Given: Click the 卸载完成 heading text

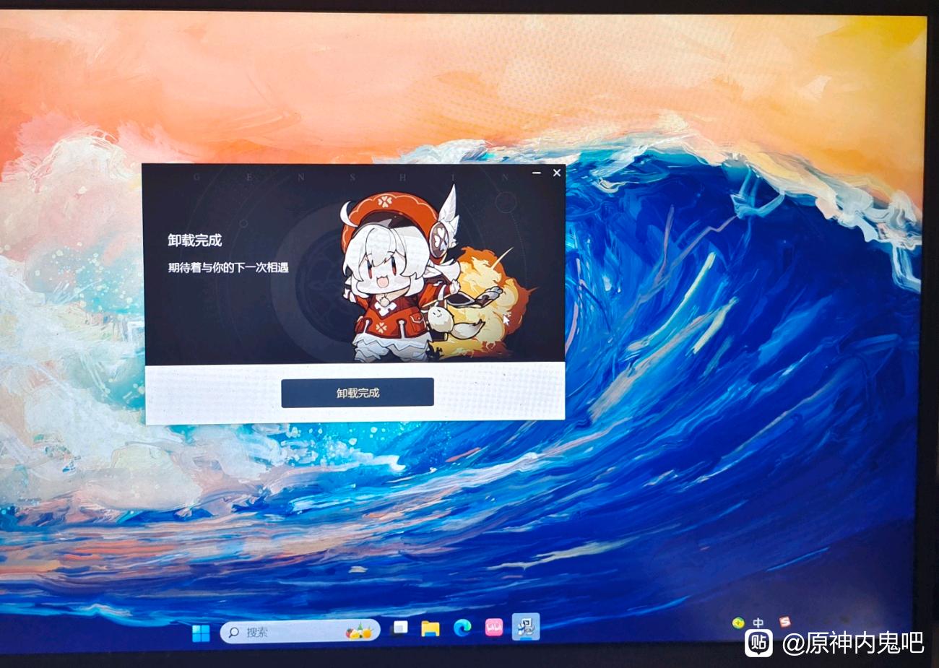Looking at the screenshot, I should (195, 240).
